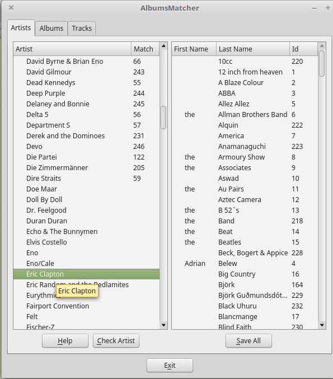Screen dimensions: 333x379
Task: Select David Gilmour in artist list
Action: 87,72
